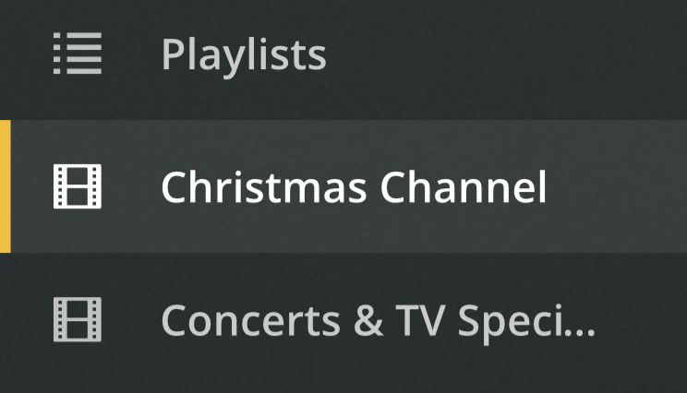Click the Concerts & TV Specials film icon
The height and width of the screenshot is (393, 687).
pos(78,320)
